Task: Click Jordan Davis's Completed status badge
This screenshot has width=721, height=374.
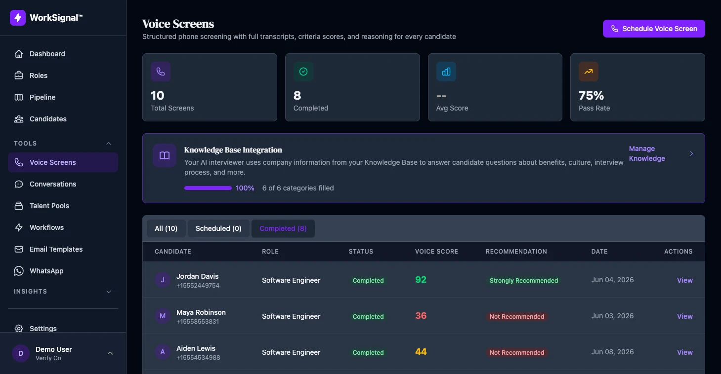Action: pos(368,280)
